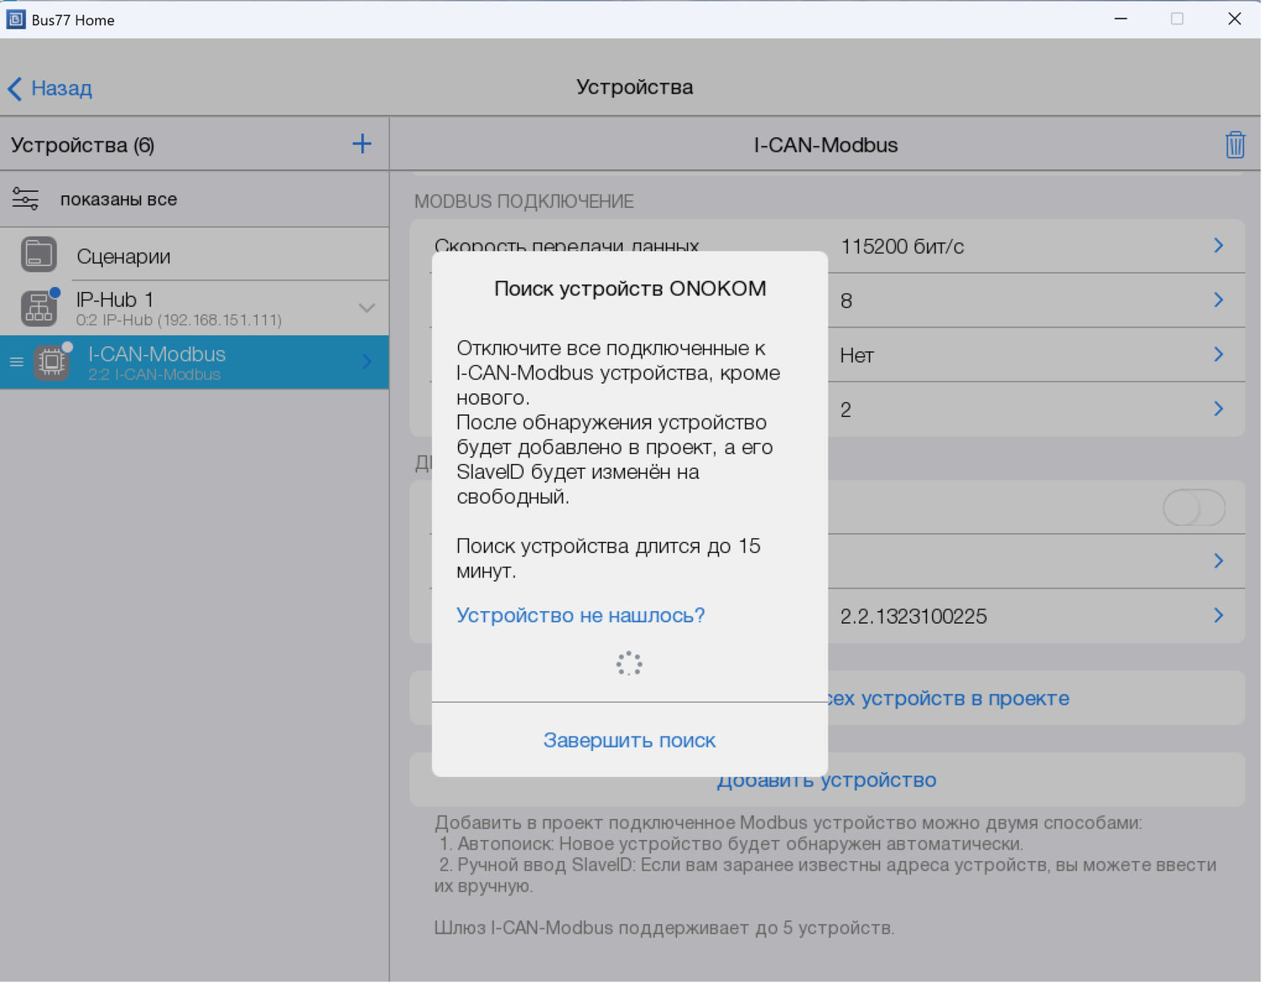Image resolution: width=1263 pixels, height=985 pixels.
Task: Open the chevron on the I-CAN-Modbus row
Action: (x=366, y=362)
